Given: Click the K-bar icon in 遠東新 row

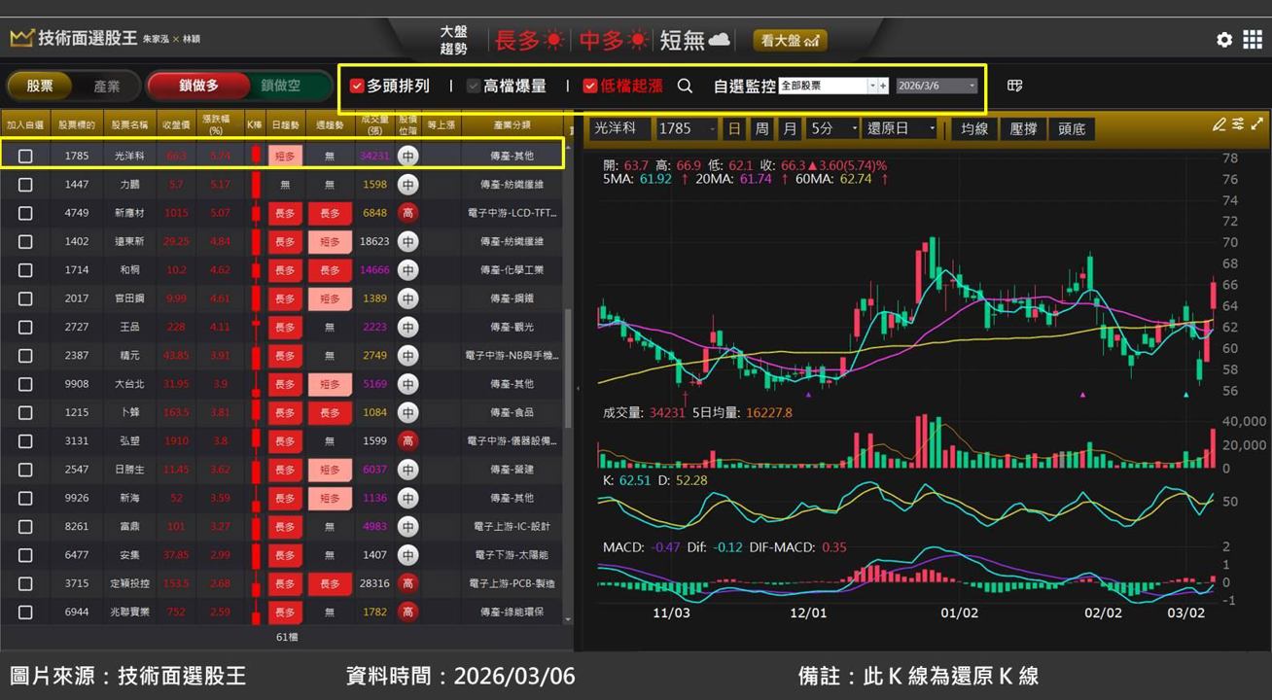Looking at the screenshot, I should 256,241.
